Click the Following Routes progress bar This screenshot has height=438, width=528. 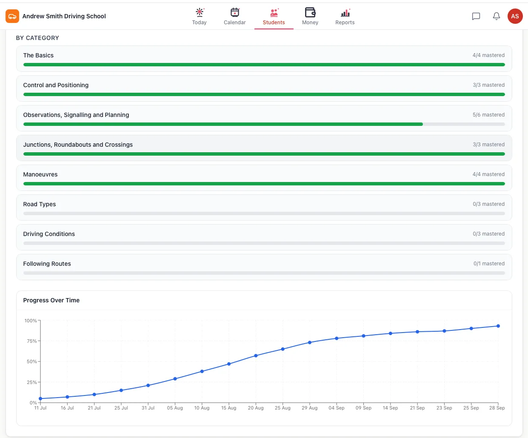point(264,273)
